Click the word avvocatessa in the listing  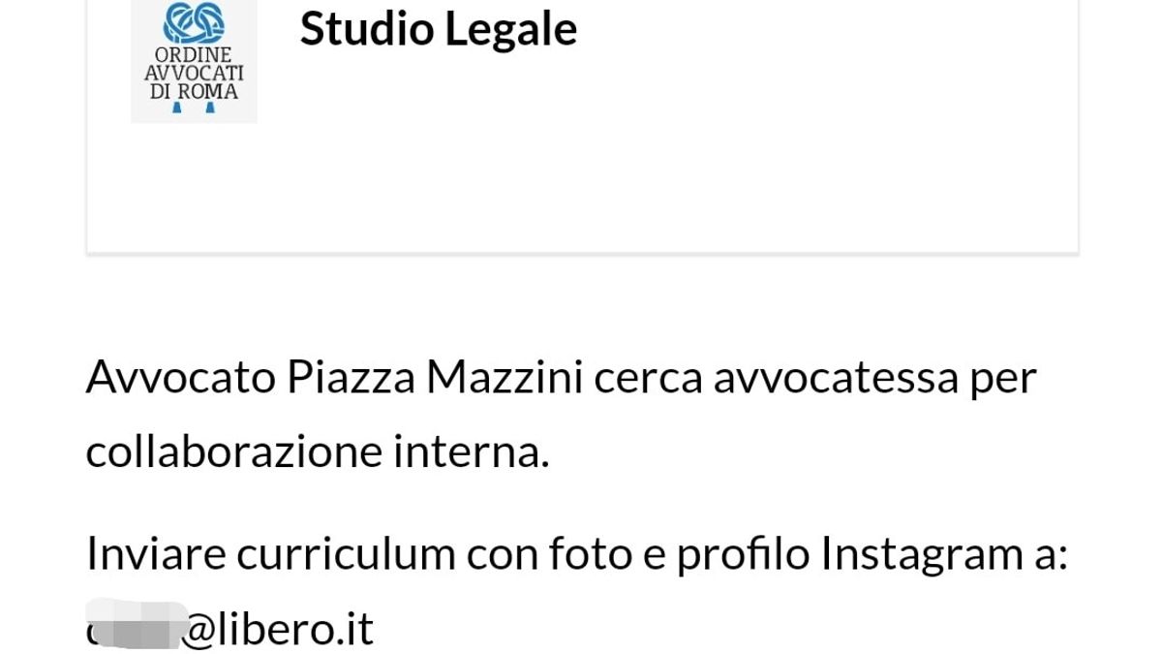coord(837,379)
